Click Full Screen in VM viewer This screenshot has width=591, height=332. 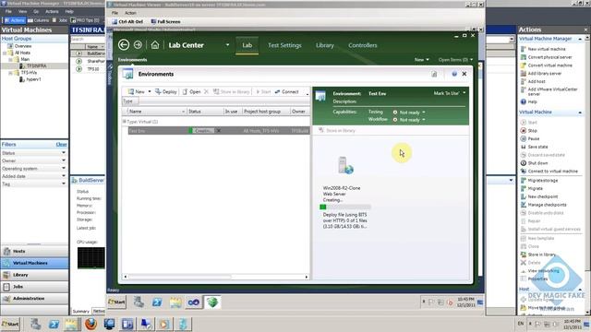(165, 21)
